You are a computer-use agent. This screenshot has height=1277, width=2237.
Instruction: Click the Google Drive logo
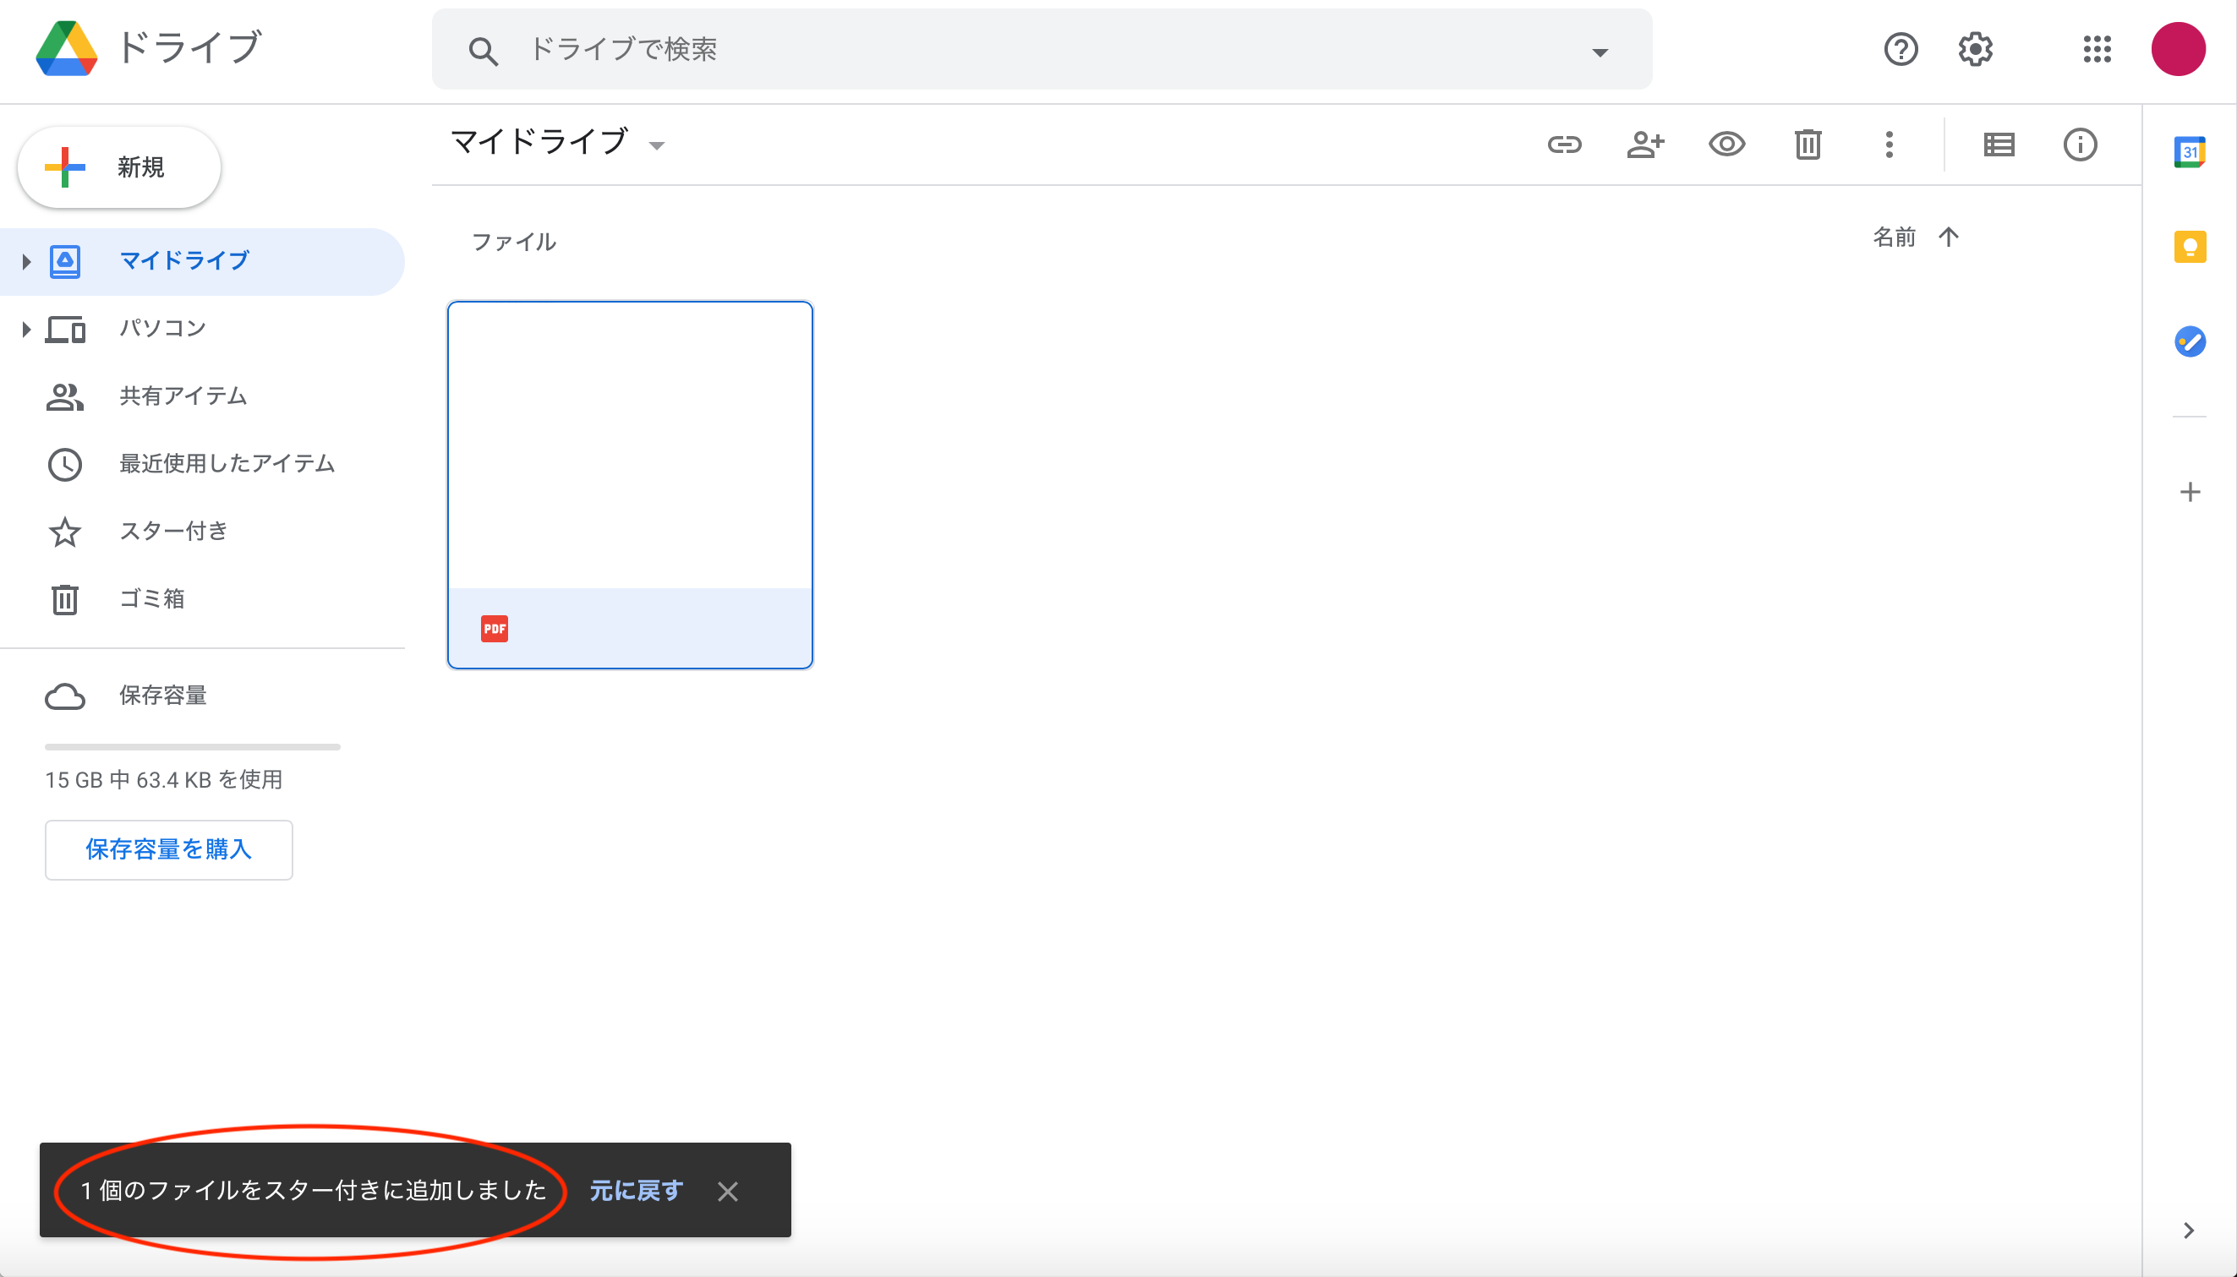66,48
